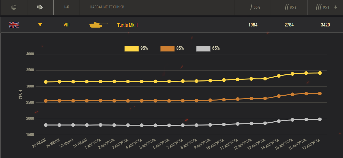Click the 95% point on 14 августа
Viewport: 343px width, 158px height.
click(x=279, y=76)
